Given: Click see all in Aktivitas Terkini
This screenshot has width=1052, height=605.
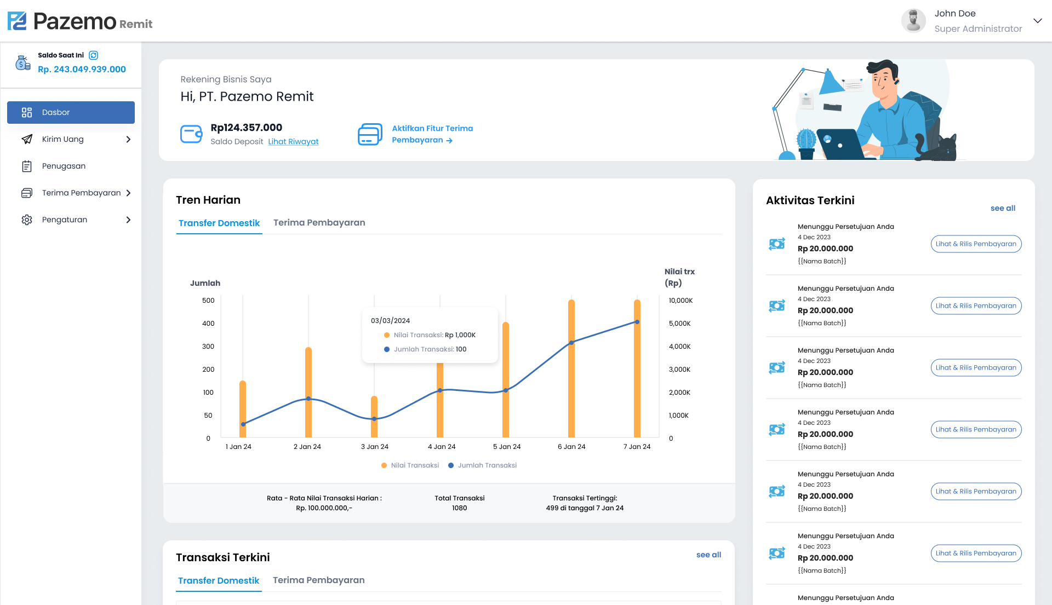Looking at the screenshot, I should coord(1003,208).
